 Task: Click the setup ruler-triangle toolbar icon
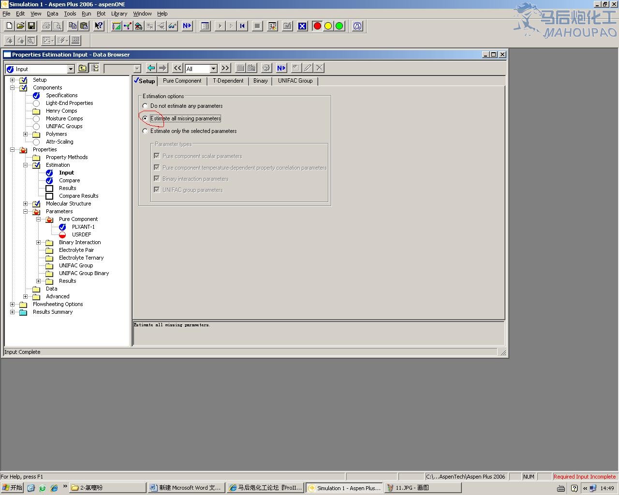(117, 26)
